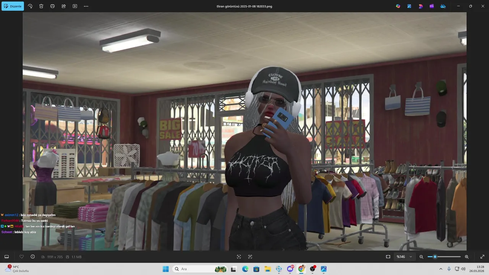Click the fit-to-window icon
This screenshot has width=489, height=275.
(388, 257)
